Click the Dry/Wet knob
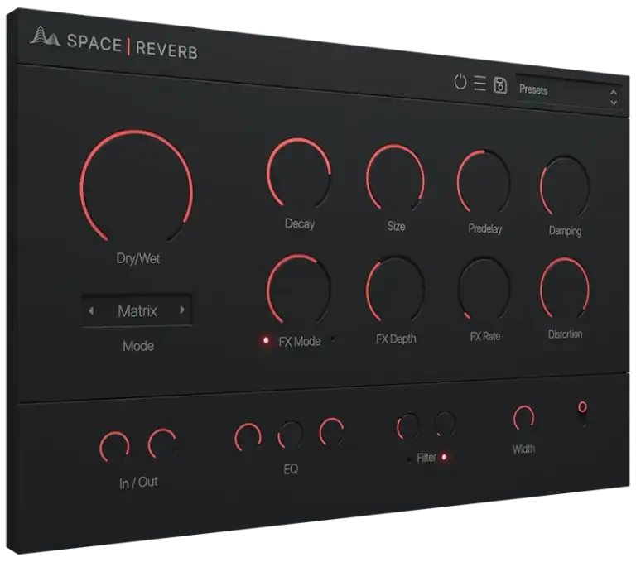Image resolution: width=636 pixels, height=562 pixels. tap(137, 186)
